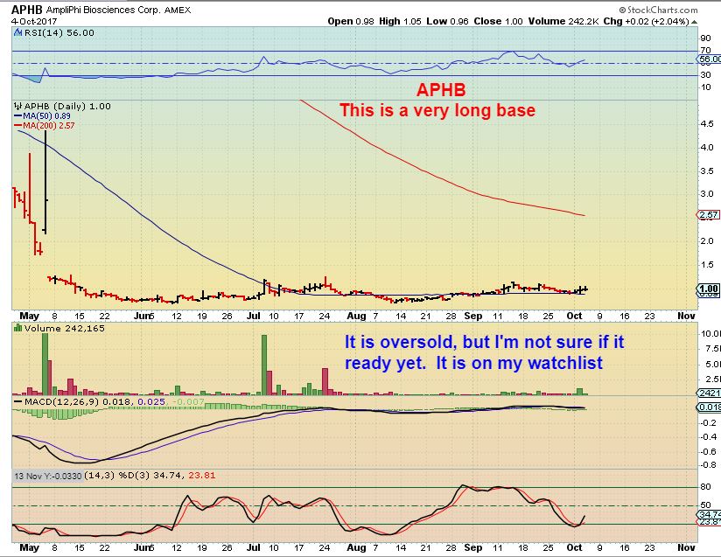721x557 pixels.
Task: Click the 4.5 price axis label
Action: [707, 123]
